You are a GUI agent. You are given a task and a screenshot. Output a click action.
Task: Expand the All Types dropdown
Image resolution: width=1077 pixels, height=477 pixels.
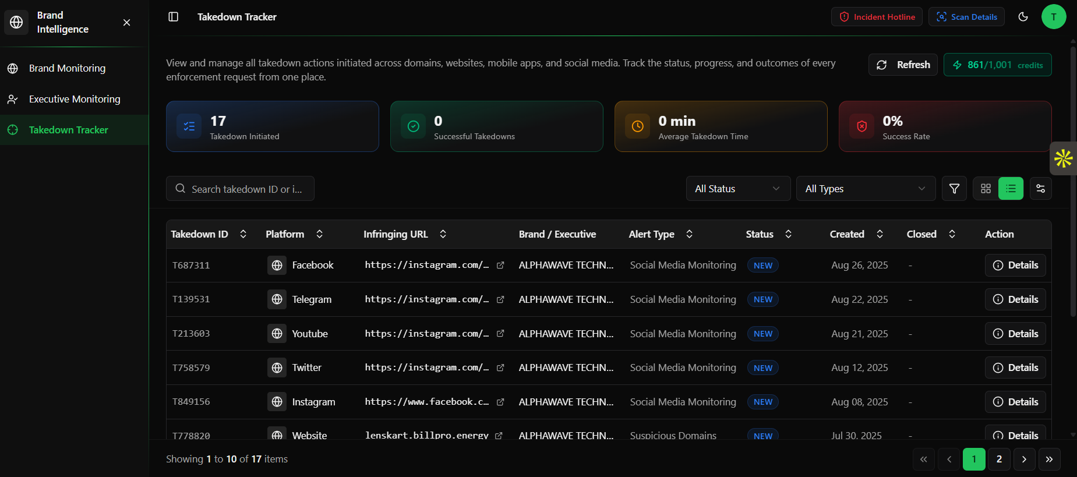click(865, 189)
